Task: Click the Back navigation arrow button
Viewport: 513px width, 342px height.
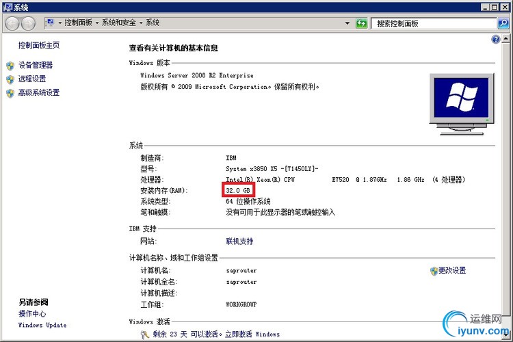Action: click(12, 23)
